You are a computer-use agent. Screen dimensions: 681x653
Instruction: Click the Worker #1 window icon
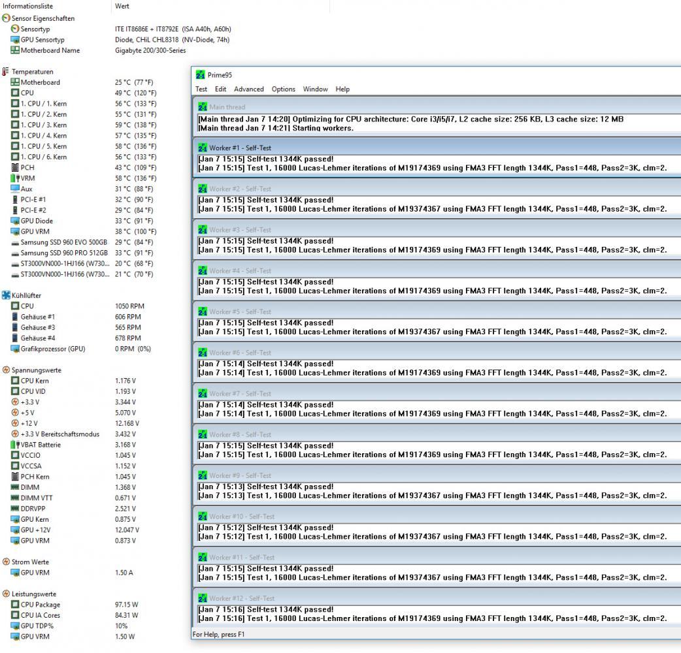coord(203,148)
